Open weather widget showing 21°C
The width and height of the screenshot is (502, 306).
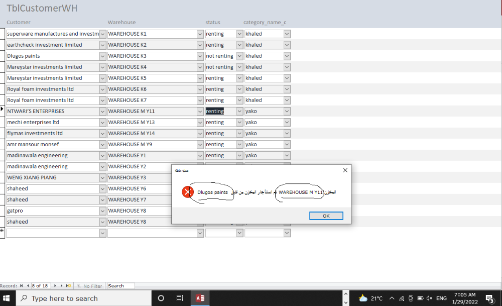[371, 298]
